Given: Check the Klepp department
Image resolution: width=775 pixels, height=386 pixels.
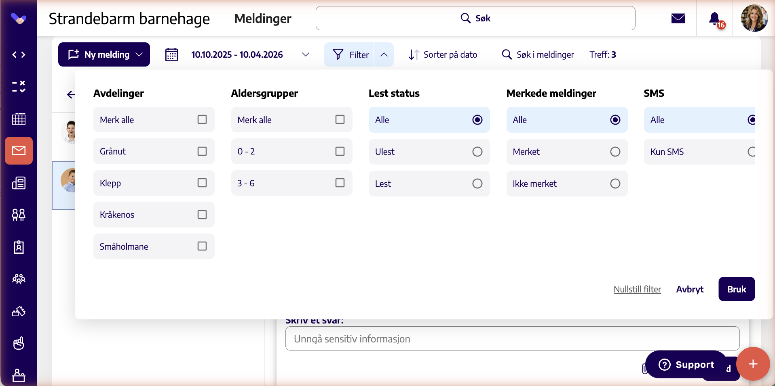Looking at the screenshot, I should 154,183.
